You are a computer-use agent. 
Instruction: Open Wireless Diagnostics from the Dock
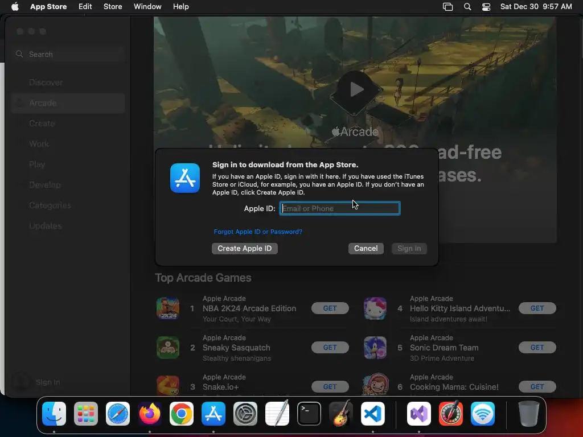coord(483,414)
